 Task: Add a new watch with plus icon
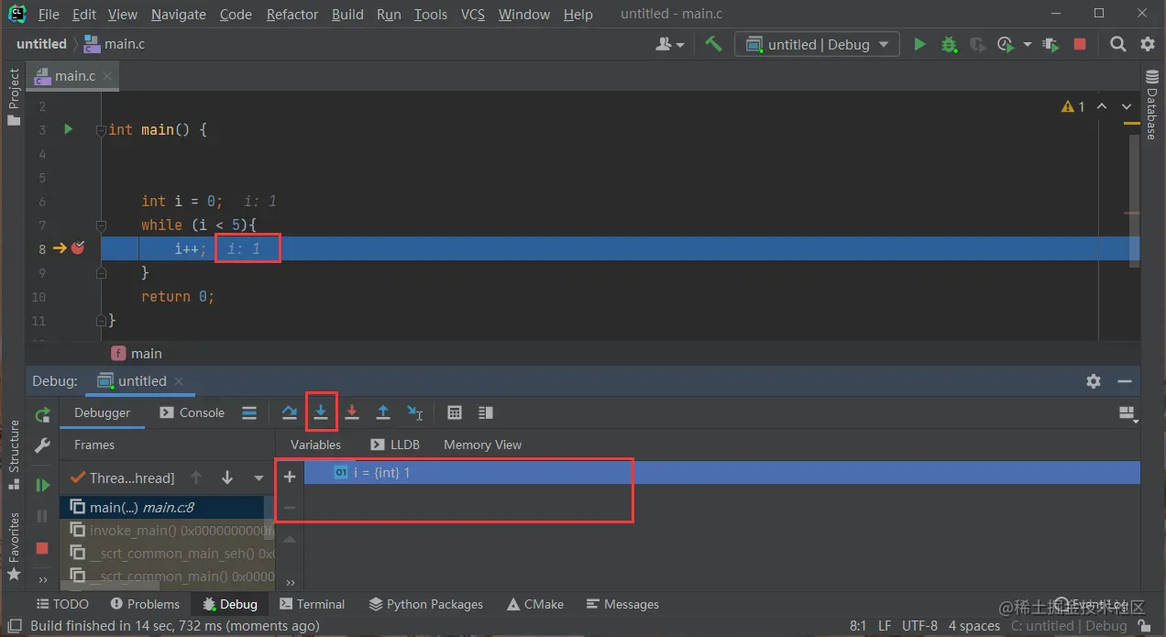pos(290,477)
